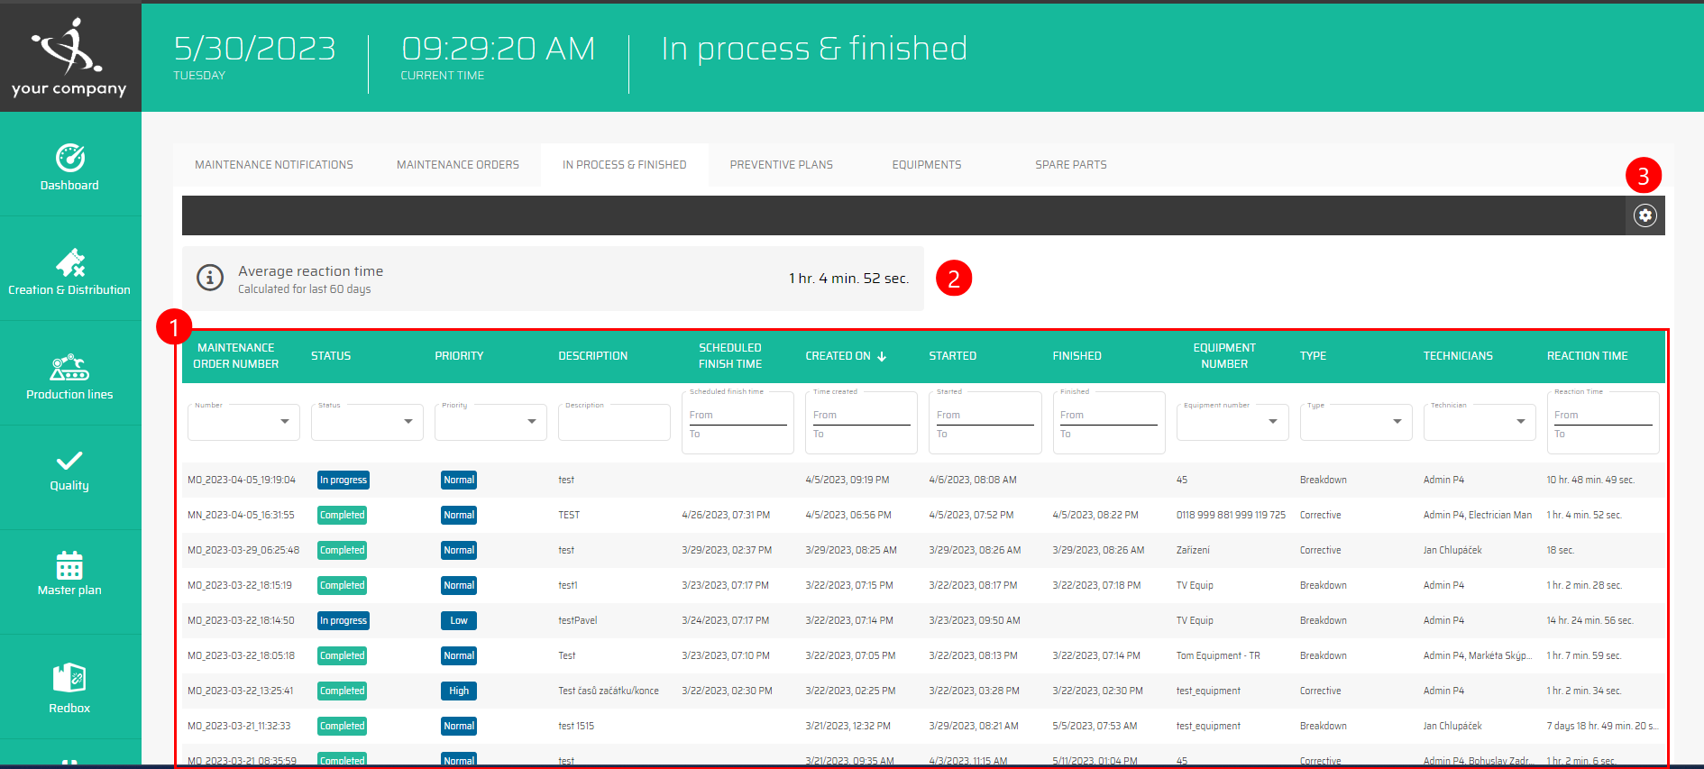Open the Quality checkmark icon
This screenshot has width=1704, height=769.
click(69, 461)
